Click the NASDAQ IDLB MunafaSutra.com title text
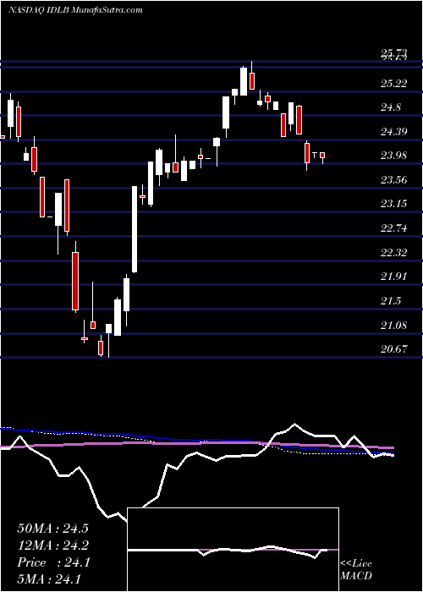 click(75, 10)
